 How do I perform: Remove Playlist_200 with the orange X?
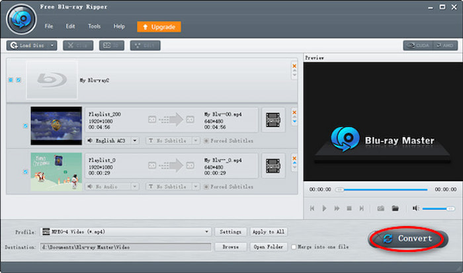294,112
